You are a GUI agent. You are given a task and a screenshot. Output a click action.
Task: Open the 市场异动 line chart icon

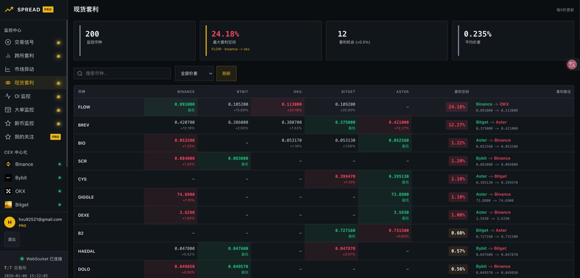pyautogui.click(x=8, y=69)
